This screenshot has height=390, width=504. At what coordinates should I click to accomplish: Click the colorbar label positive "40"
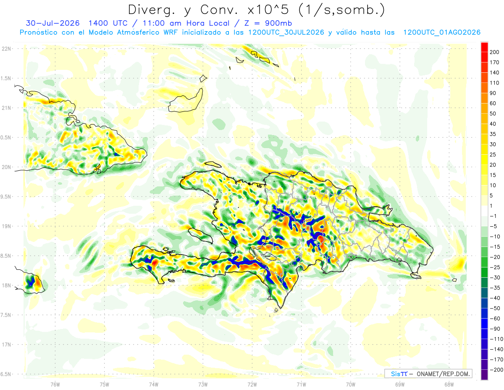[493, 124]
